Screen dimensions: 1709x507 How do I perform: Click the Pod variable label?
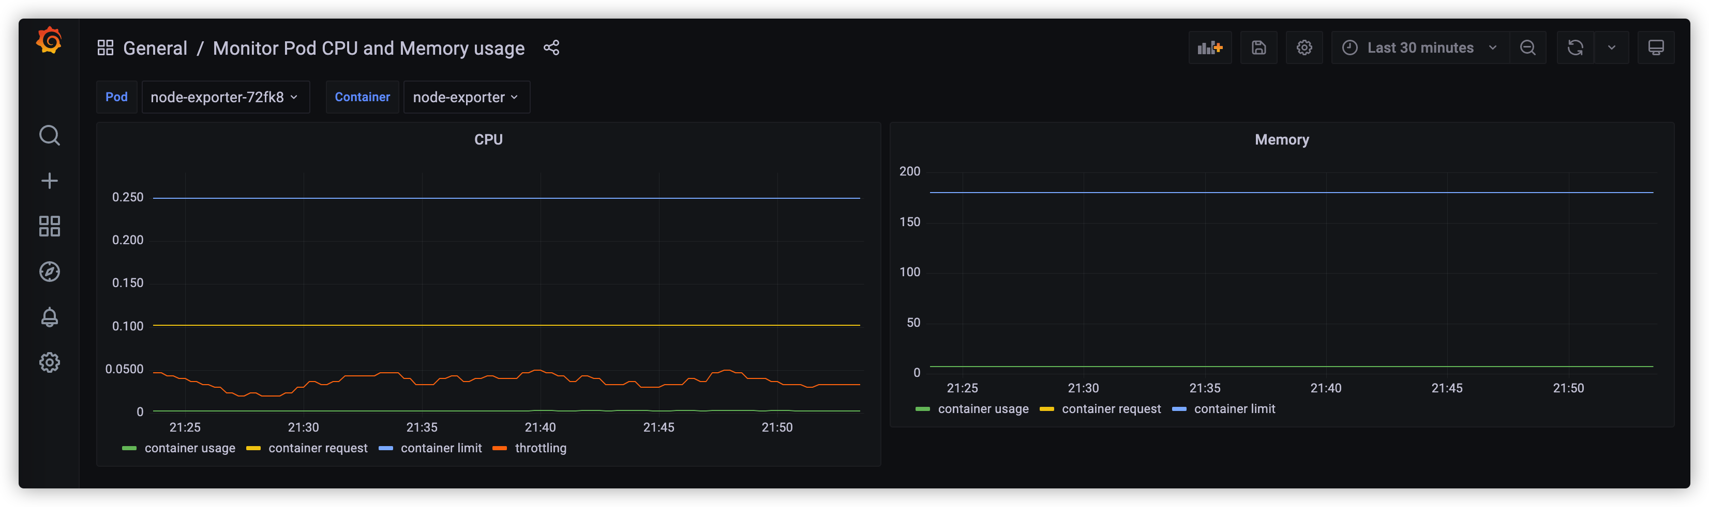[117, 97]
